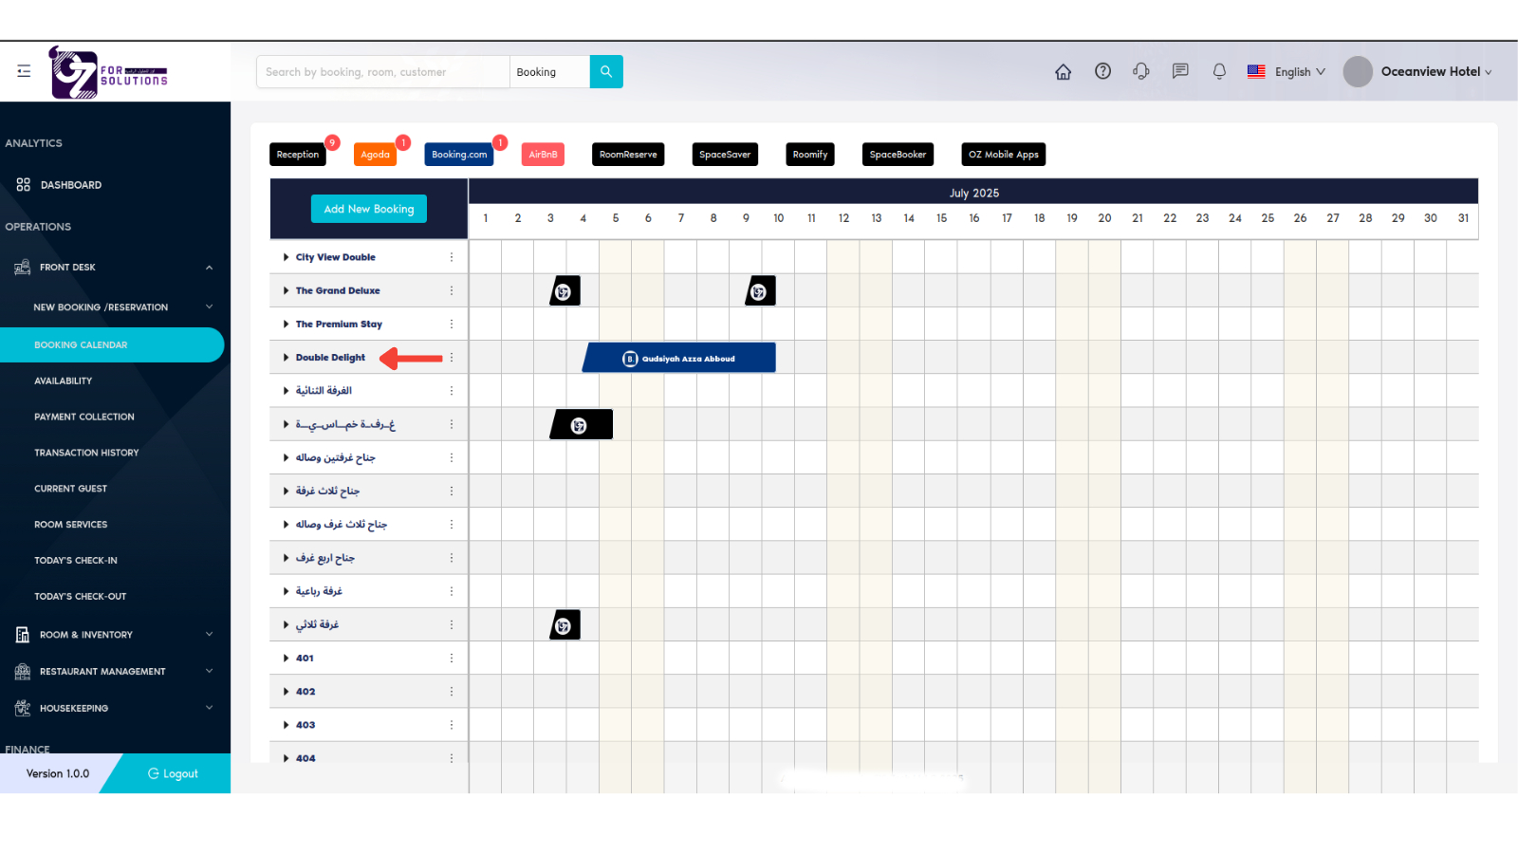Click Add New Booking button

click(x=369, y=209)
